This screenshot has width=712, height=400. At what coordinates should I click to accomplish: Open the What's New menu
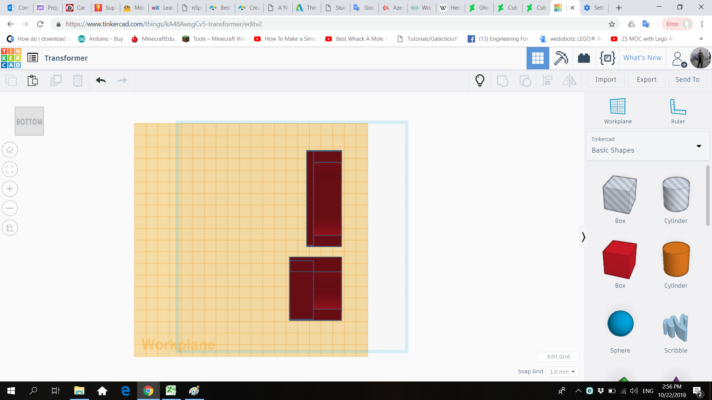click(x=642, y=58)
